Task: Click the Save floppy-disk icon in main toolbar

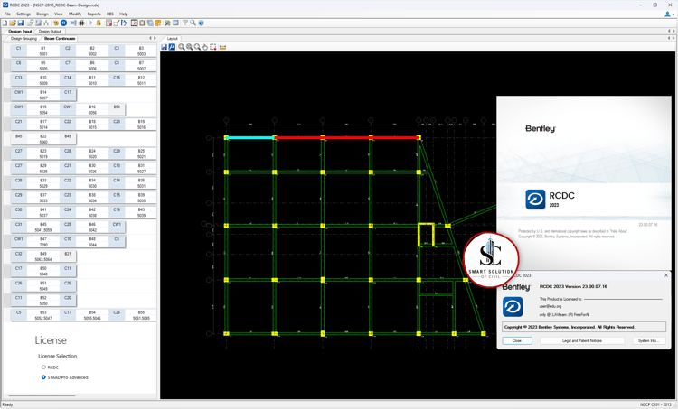Action: click(21, 23)
